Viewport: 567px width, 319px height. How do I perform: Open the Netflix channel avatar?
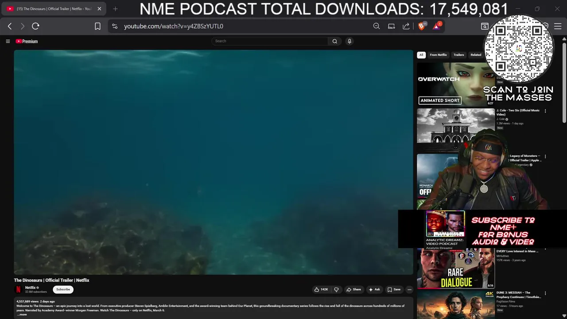pos(19,289)
